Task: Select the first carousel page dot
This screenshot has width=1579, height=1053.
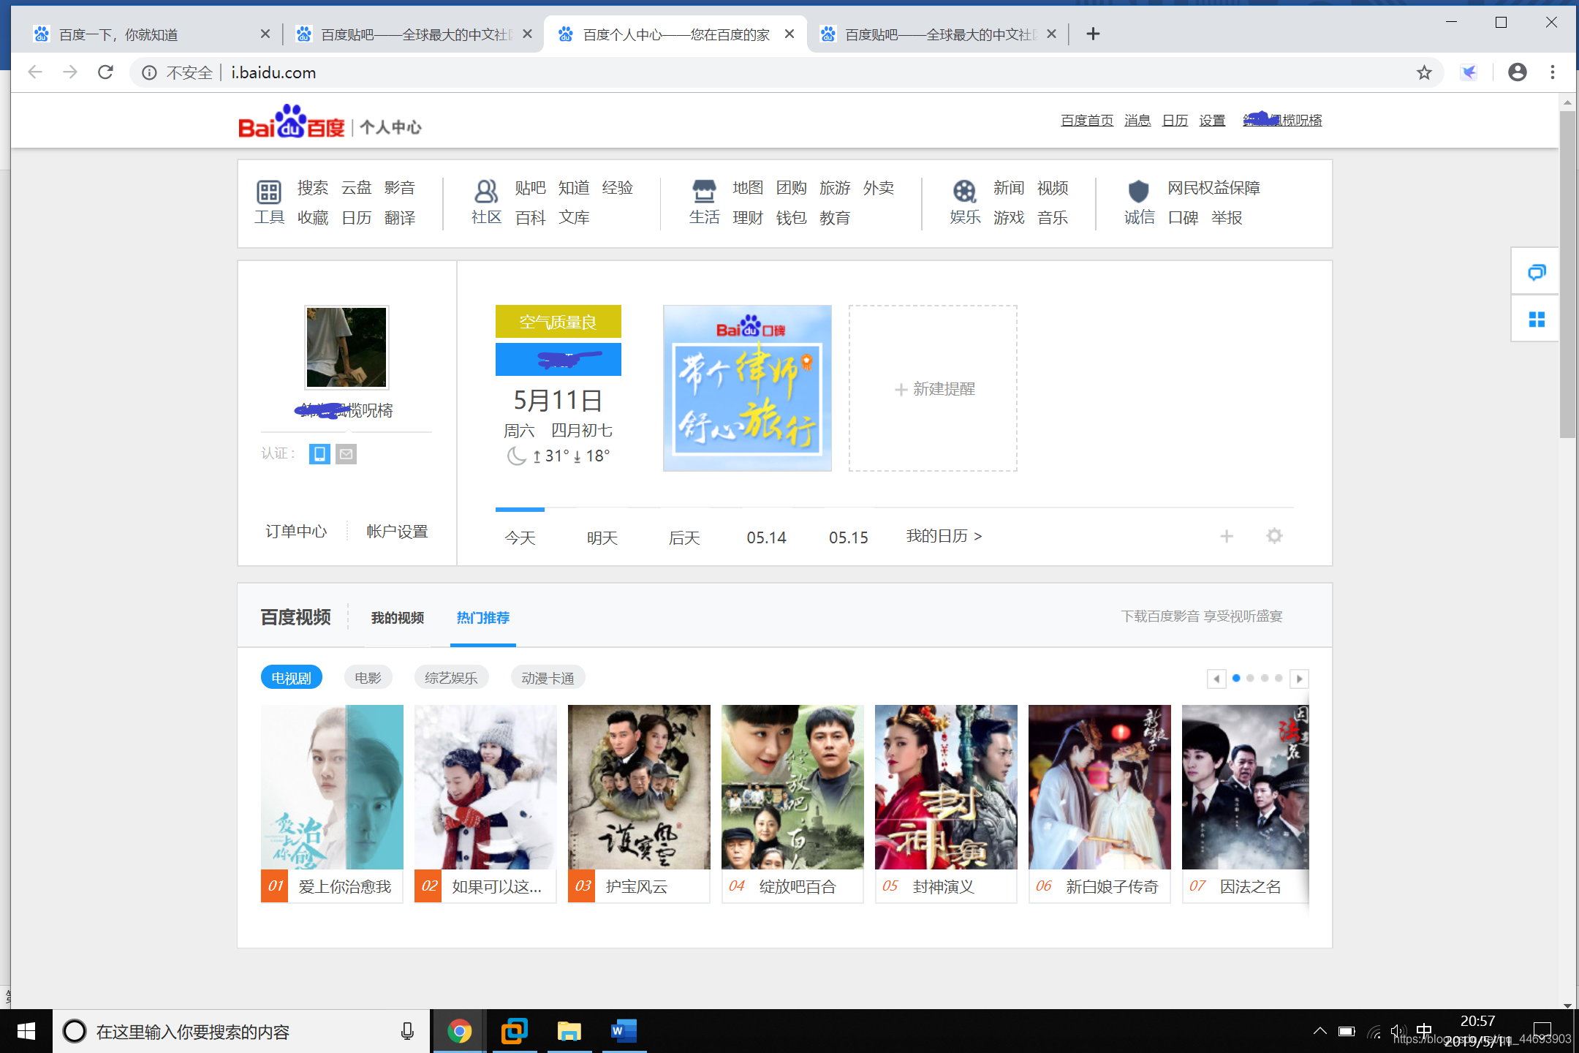Action: tap(1236, 678)
